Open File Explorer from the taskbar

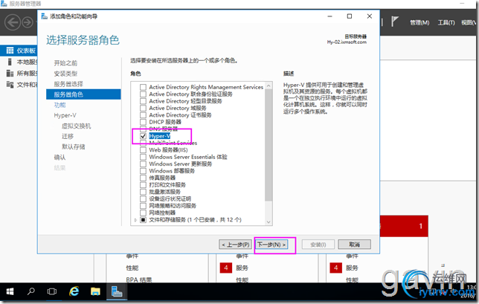click(x=95, y=292)
